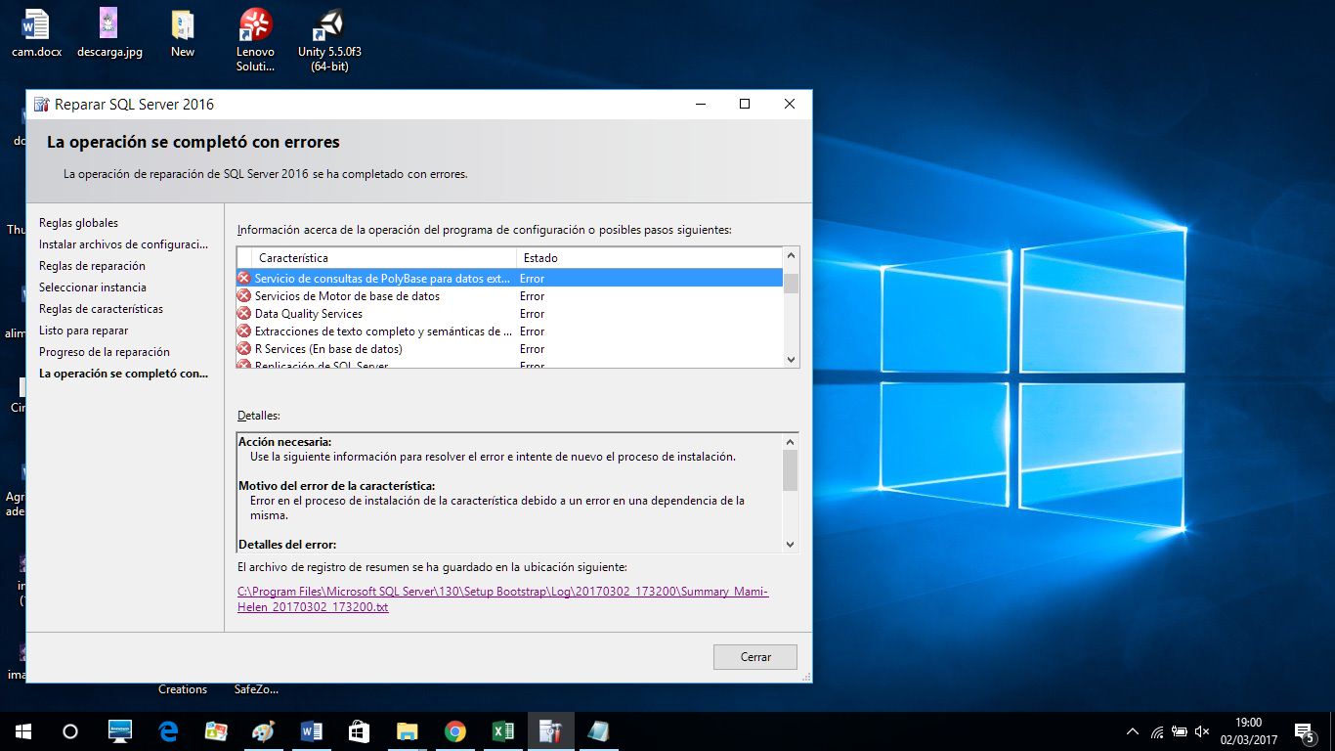Click error icon beside Extracciones de texto completo
The image size is (1335, 751).
[x=244, y=331]
